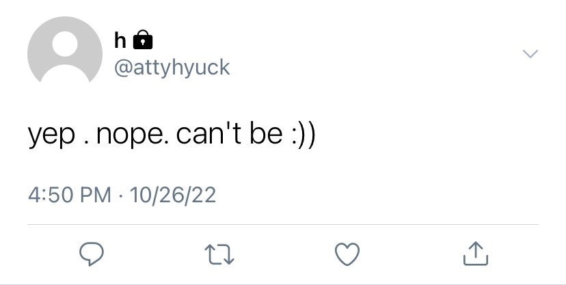Click the 4:50 PM timestamp
The image size is (566, 285).
point(69,195)
